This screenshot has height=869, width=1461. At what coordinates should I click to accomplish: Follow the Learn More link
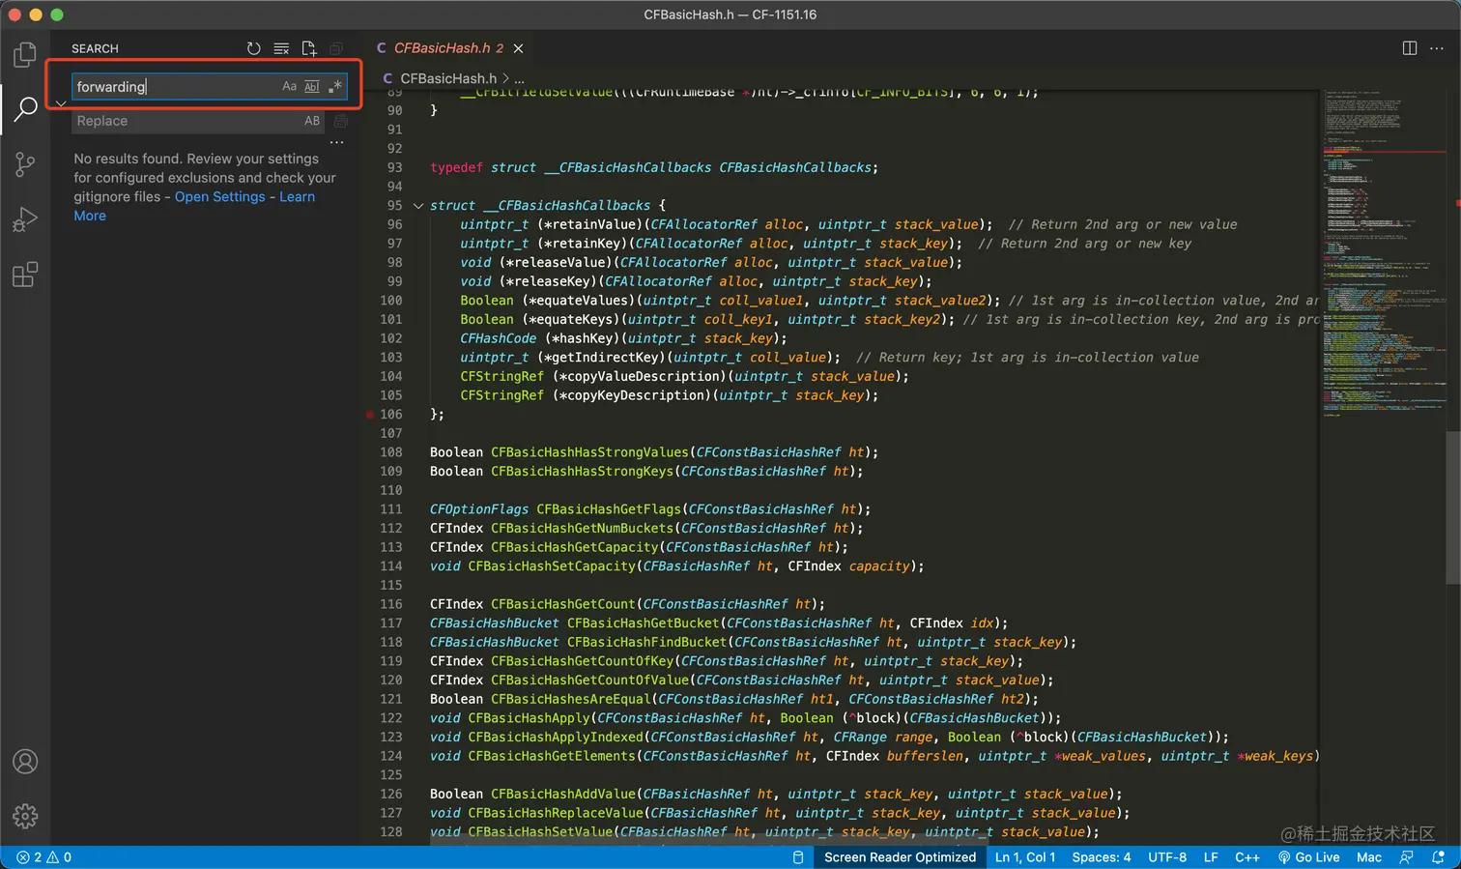(x=297, y=197)
